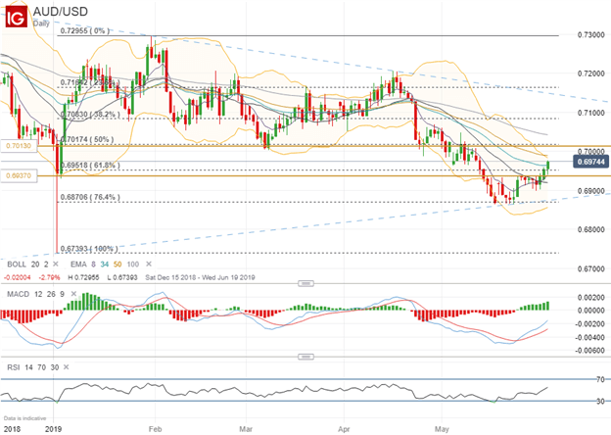Click the 0.68706 (76.4%) Fibonacci label
Screen dimensions: 611x435
click(x=90, y=197)
